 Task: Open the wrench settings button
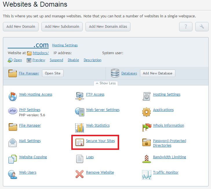tap(202, 27)
